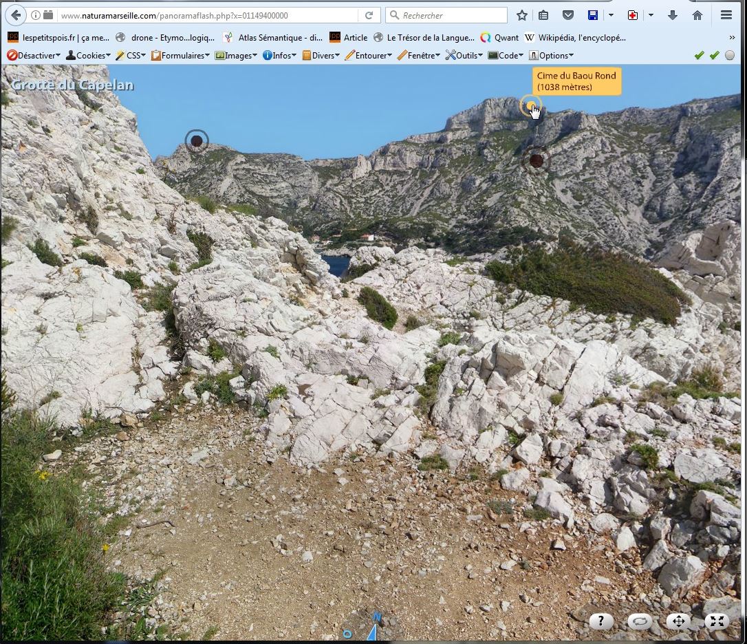
Task: Toggle panorama auto-rotation button
Action: (640, 621)
